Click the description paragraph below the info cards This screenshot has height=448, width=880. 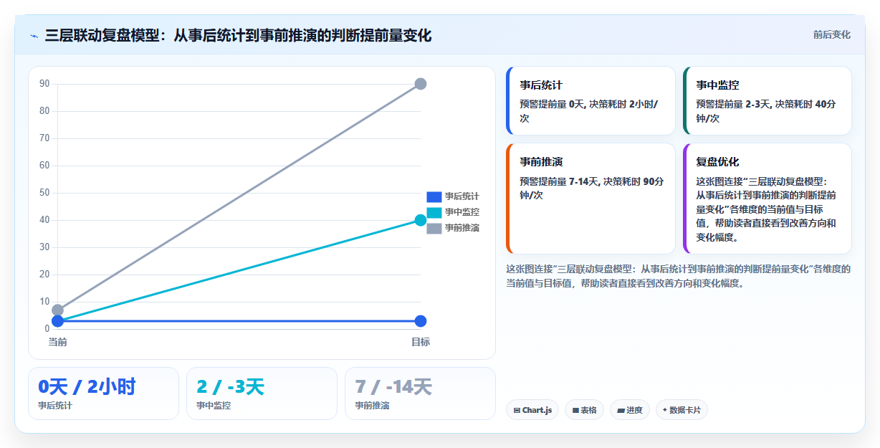click(x=678, y=276)
